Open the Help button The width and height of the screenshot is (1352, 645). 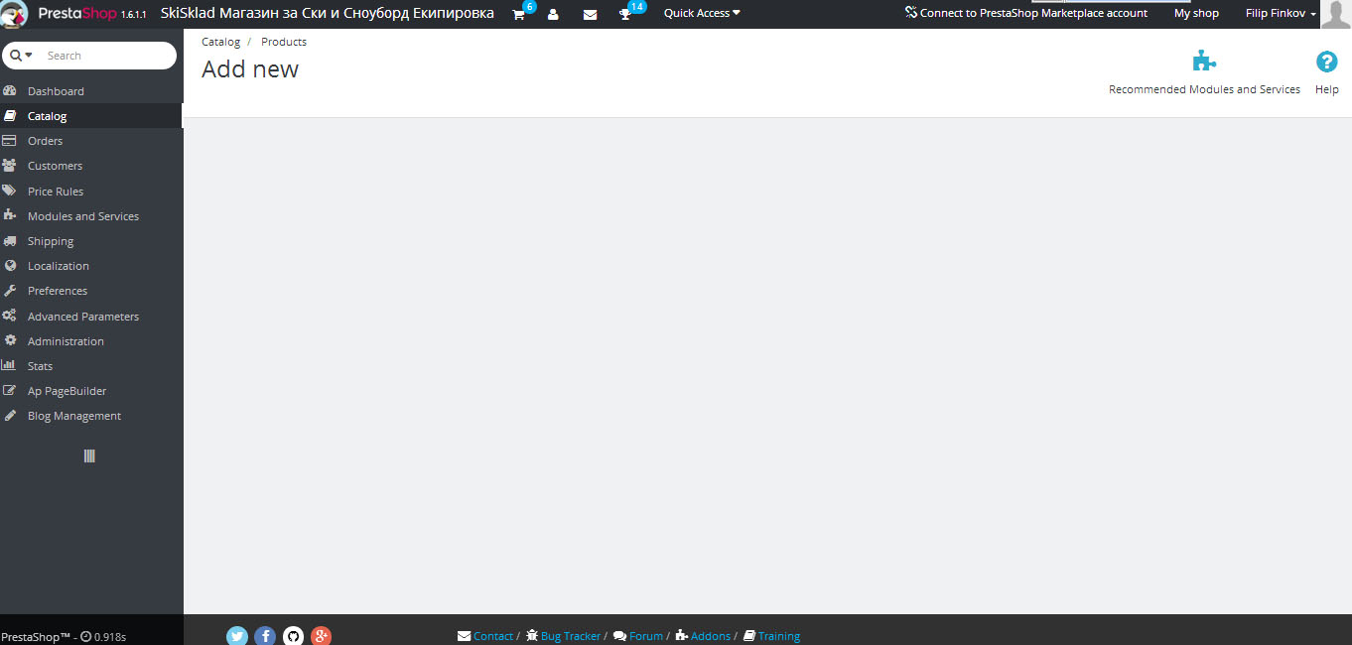click(1327, 72)
